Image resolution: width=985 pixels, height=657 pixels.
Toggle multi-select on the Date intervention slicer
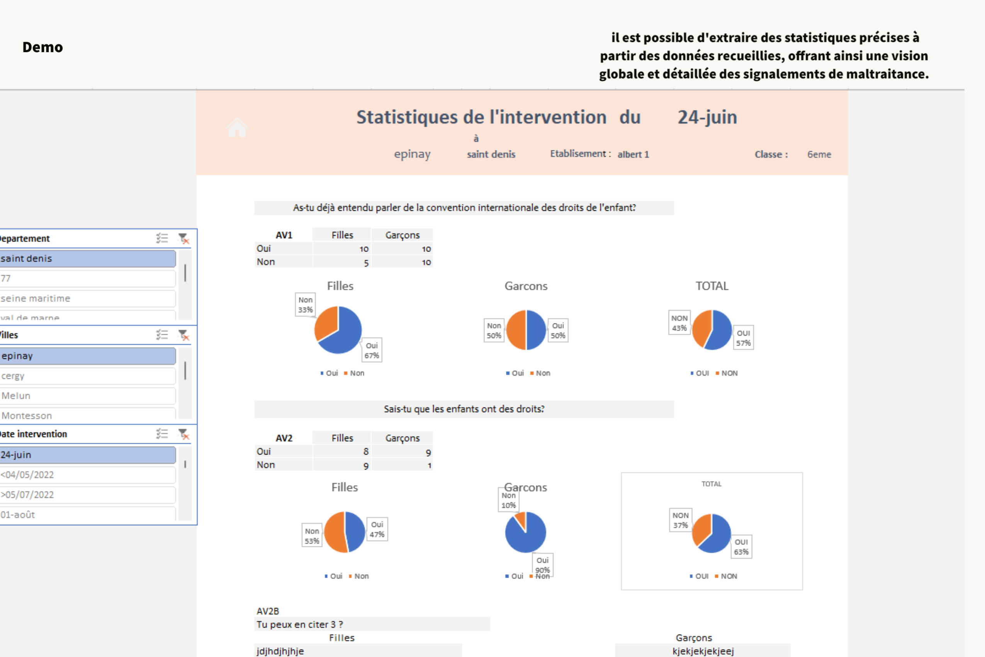pos(162,434)
